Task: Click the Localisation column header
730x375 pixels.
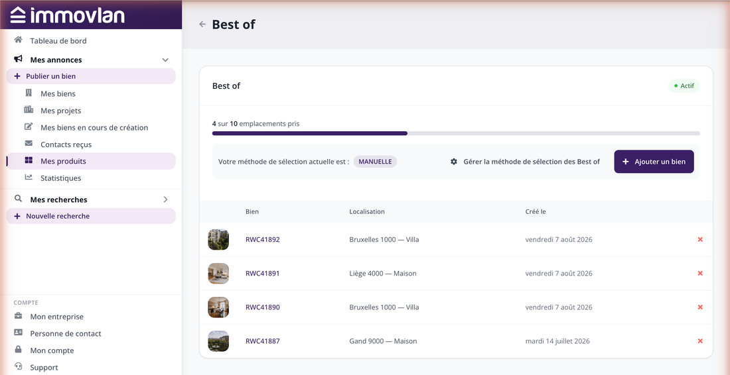Action: (x=367, y=211)
